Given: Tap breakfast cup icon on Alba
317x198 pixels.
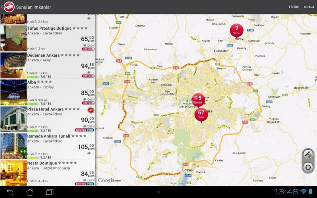Looking at the screenshot, I should pyautogui.click(x=85, y=99).
